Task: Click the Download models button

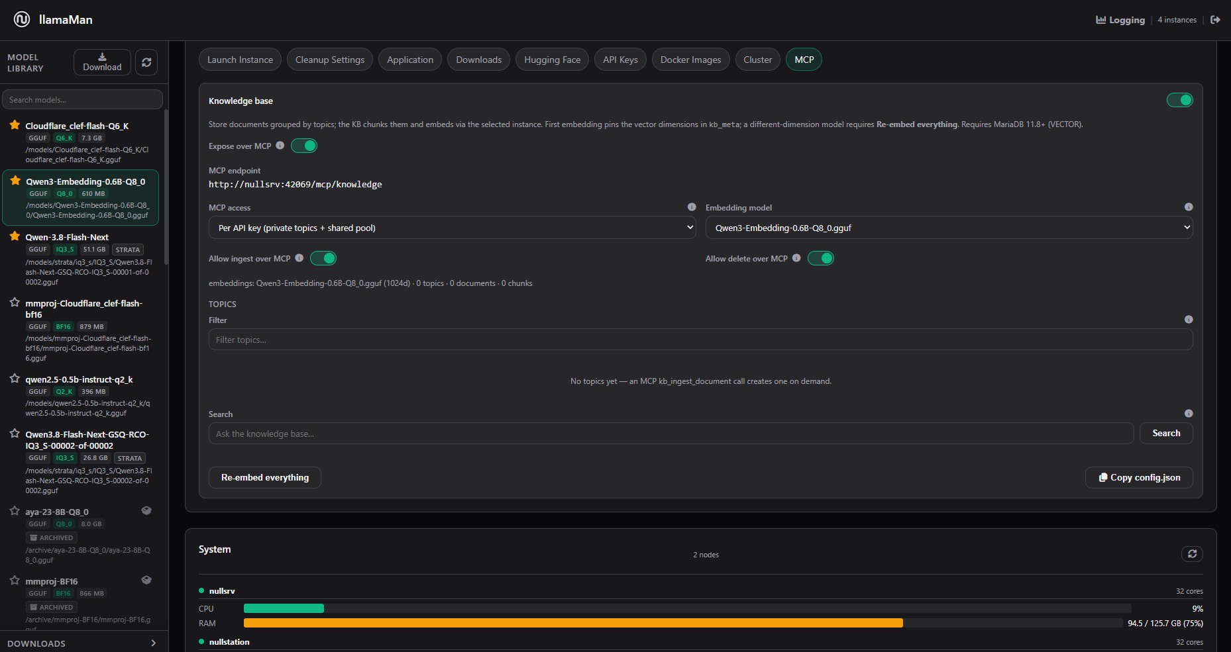Action: [x=102, y=62]
